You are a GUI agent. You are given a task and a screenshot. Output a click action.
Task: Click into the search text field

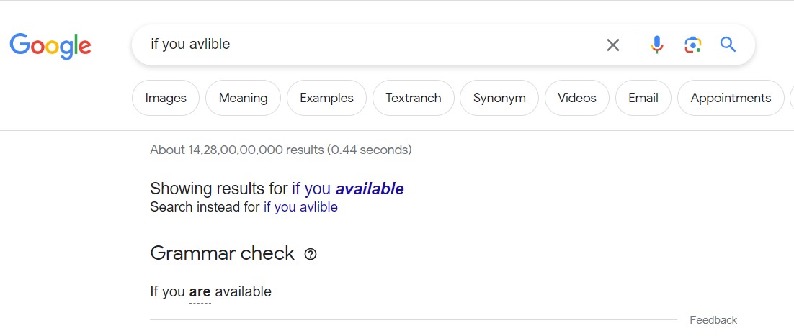tap(360, 45)
